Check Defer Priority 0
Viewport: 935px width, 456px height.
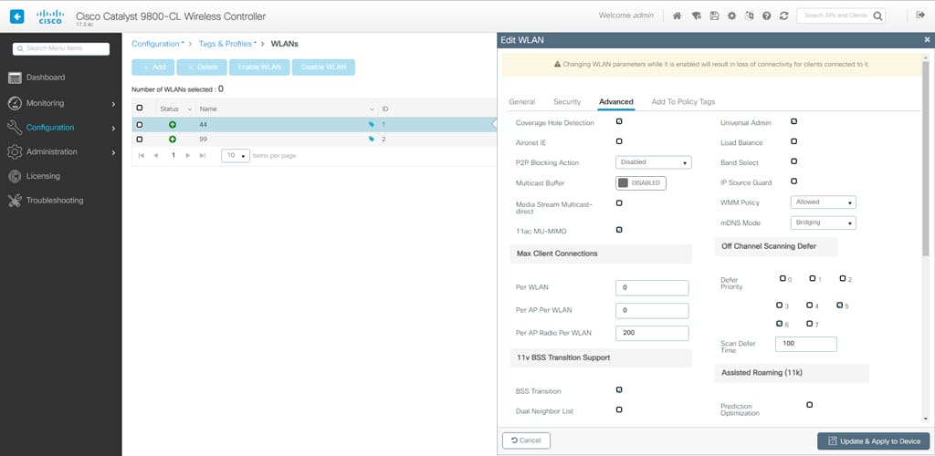783,278
